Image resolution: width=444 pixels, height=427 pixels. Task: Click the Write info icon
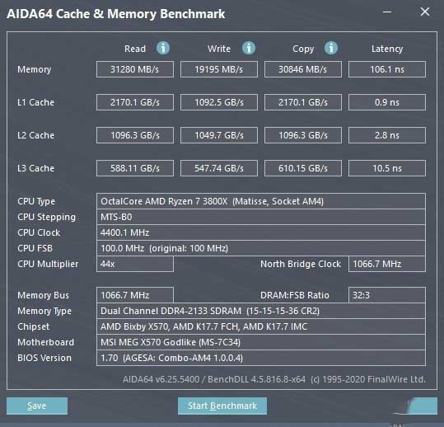pyautogui.click(x=249, y=48)
